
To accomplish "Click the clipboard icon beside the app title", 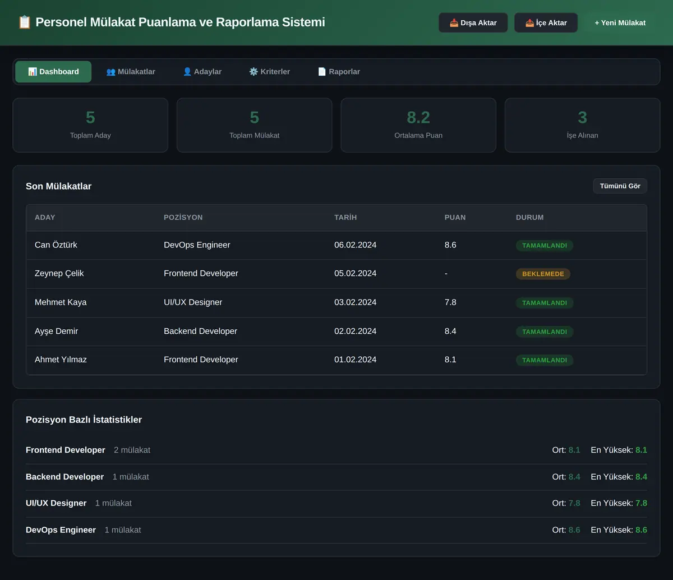I will click(x=24, y=22).
